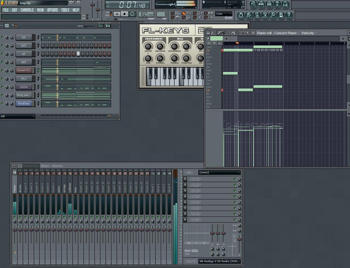Screen dimensions: 350x268
Task: Open the project info document icon
Action: click(x=281, y=15)
